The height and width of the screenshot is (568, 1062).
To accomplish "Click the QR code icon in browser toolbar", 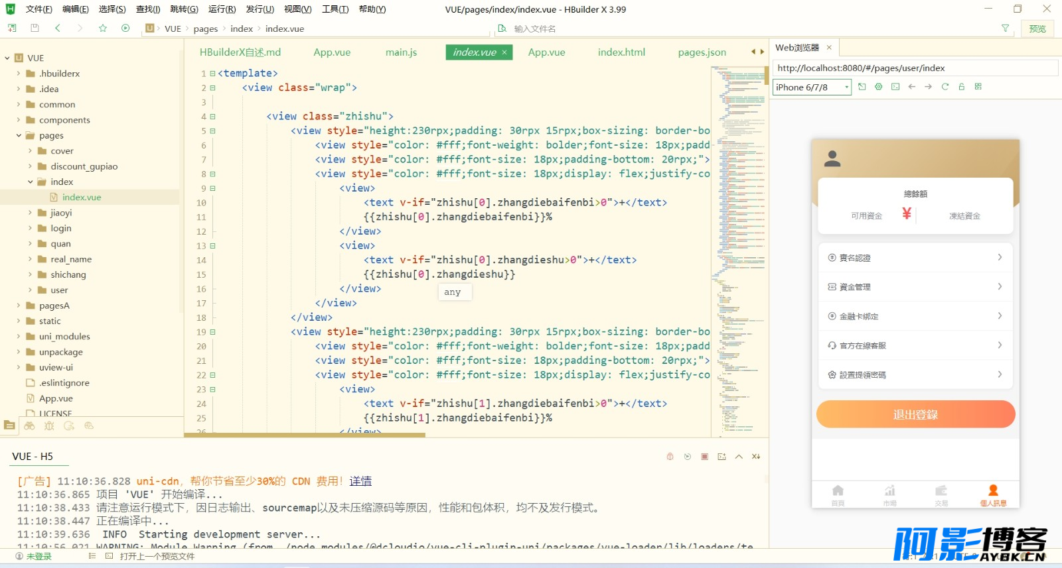I will click(x=978, y=87).
